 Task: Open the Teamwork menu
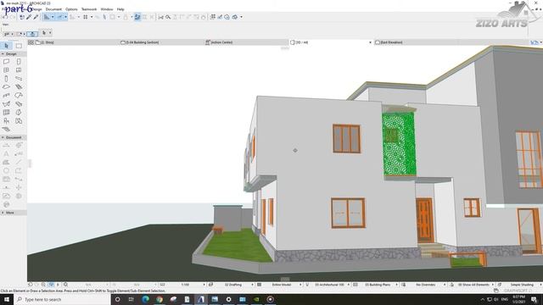[89, 9]
